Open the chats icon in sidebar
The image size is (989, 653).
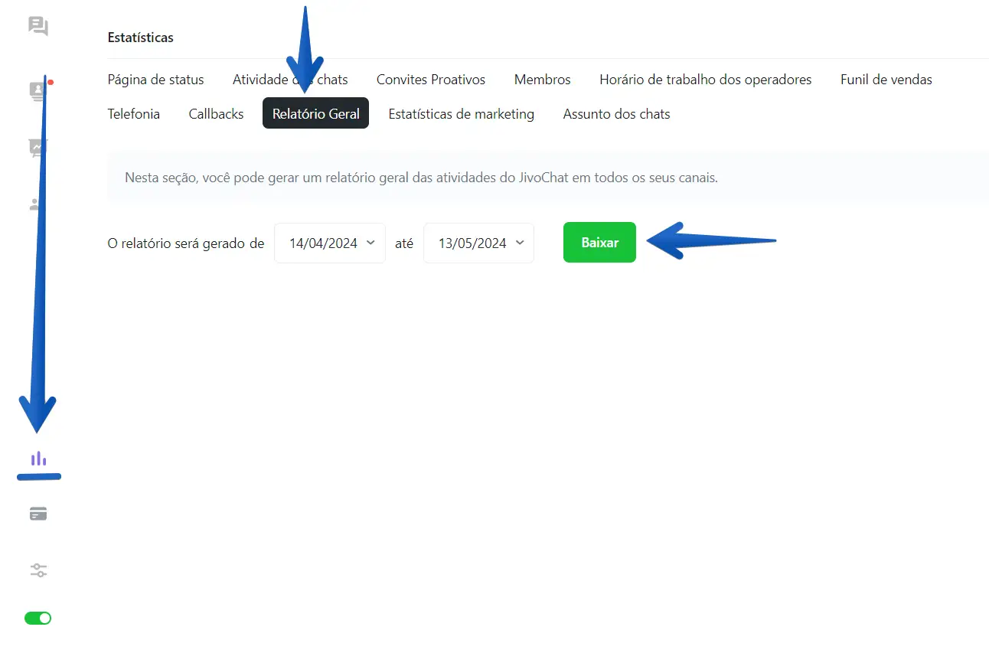tap(38, 26)
